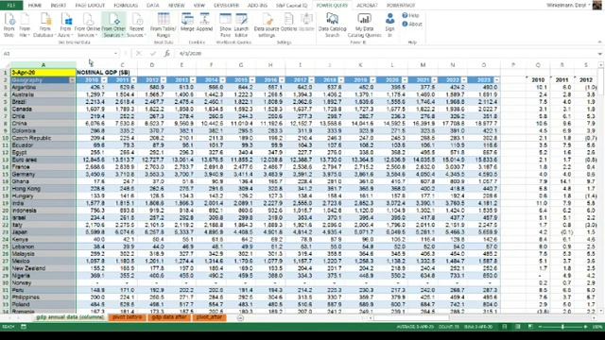Screen dimensions: 605x340
Task: Open the 'gdp data after' sheet tab
Action: pos(169,317)
